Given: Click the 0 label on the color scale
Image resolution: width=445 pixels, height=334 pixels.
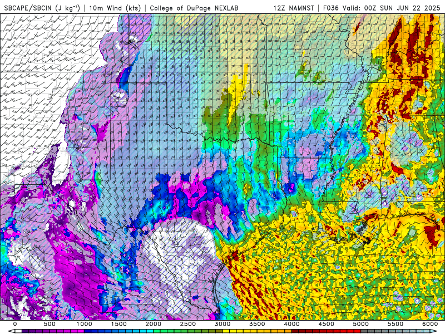Looking at the screenshot, I should (15, 324).
